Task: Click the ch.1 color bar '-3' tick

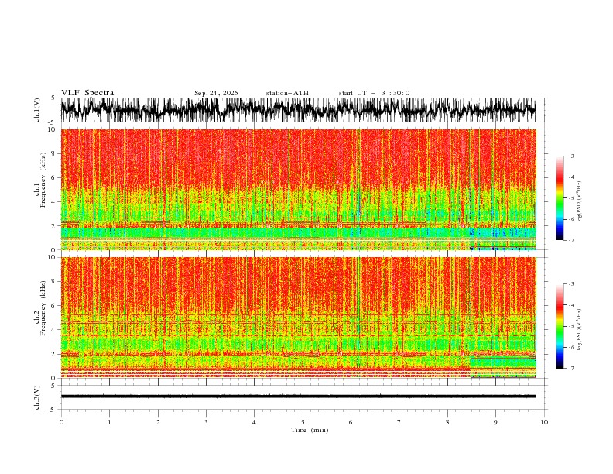Action: tap(570, 156)
